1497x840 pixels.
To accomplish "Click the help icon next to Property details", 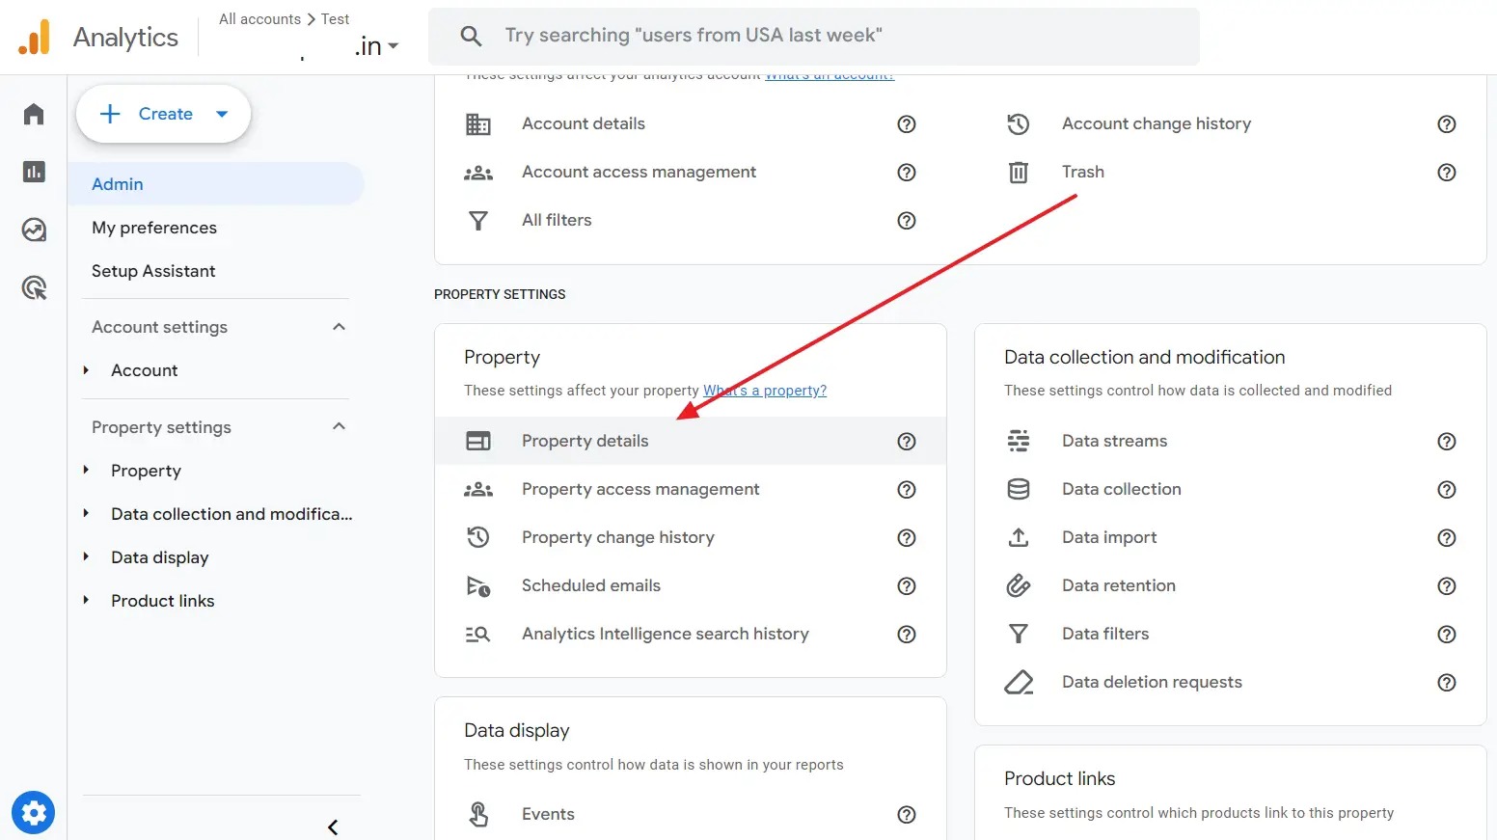I will [906, 441].
